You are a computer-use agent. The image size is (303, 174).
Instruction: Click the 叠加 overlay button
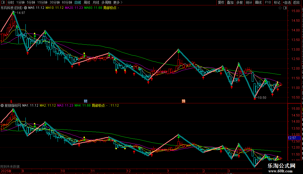point(230,2)
